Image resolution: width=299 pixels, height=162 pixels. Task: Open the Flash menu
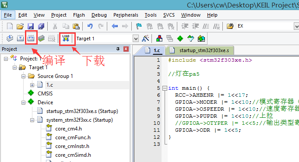[79, 15]
